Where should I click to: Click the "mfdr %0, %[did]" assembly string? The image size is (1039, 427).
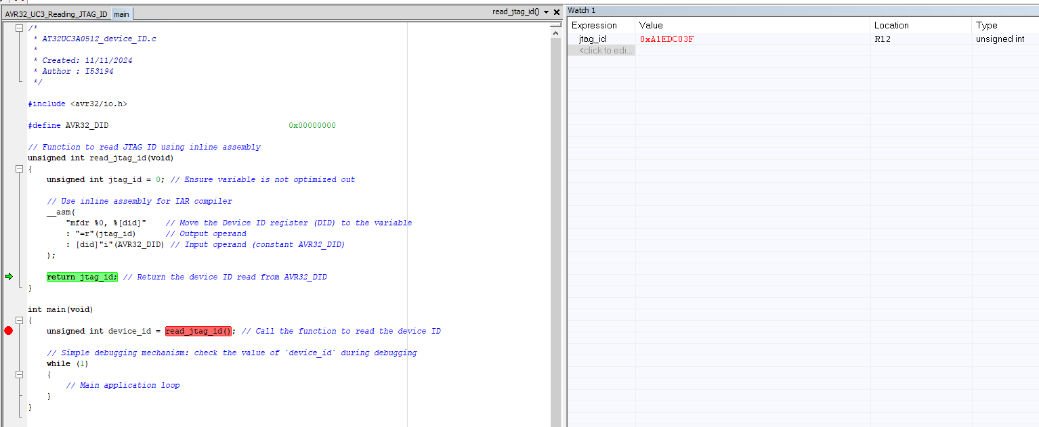[106, 223]
